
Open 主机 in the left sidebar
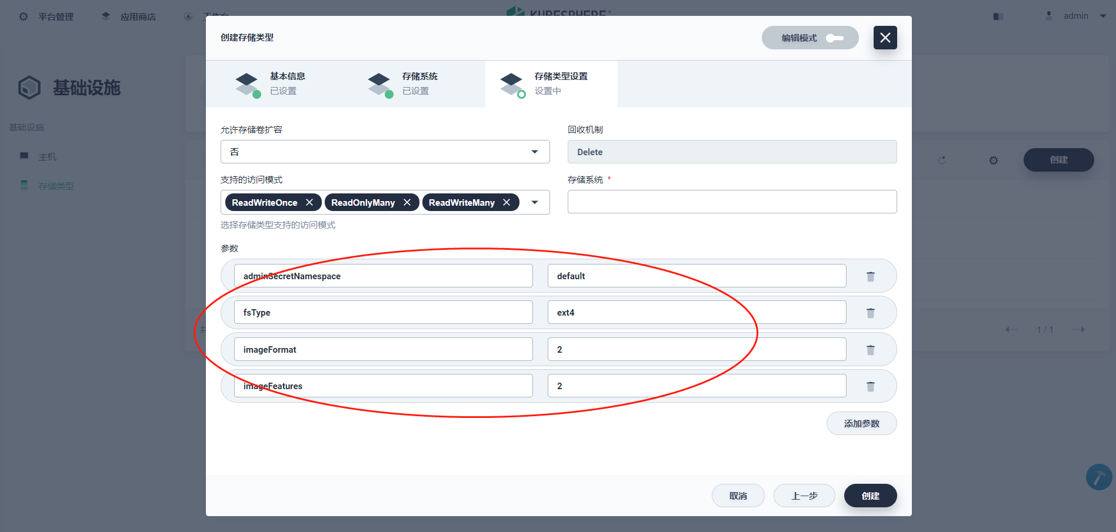click(47, 156)
